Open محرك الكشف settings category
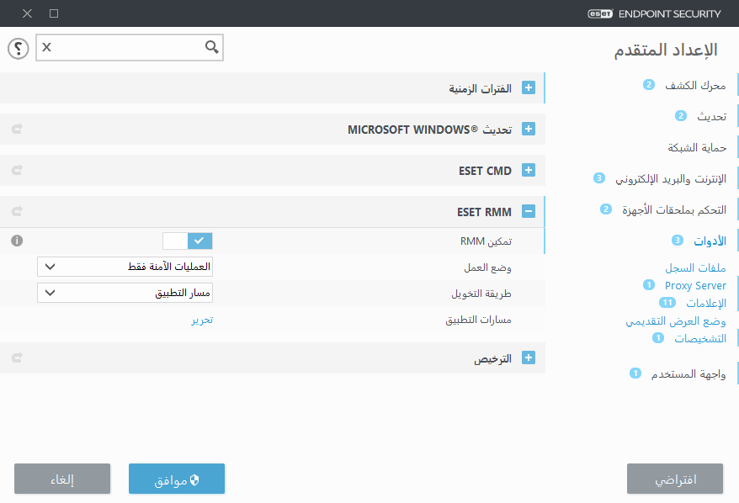 click(x=695, y=85)
